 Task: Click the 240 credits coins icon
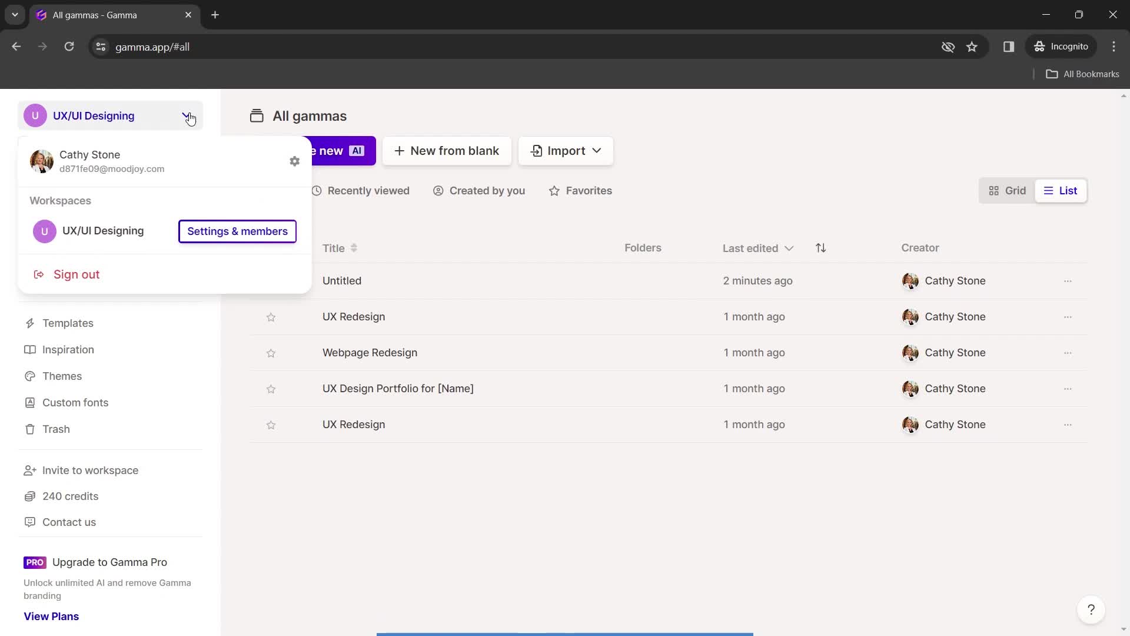click(x=30, y=496)
